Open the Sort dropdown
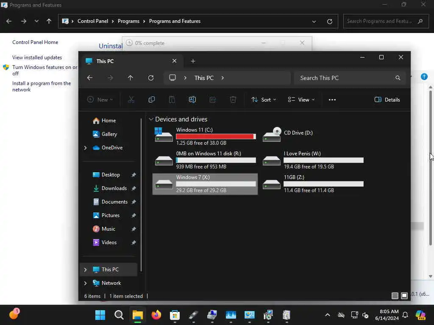This screenshot has height=325, width=434. 264,100
